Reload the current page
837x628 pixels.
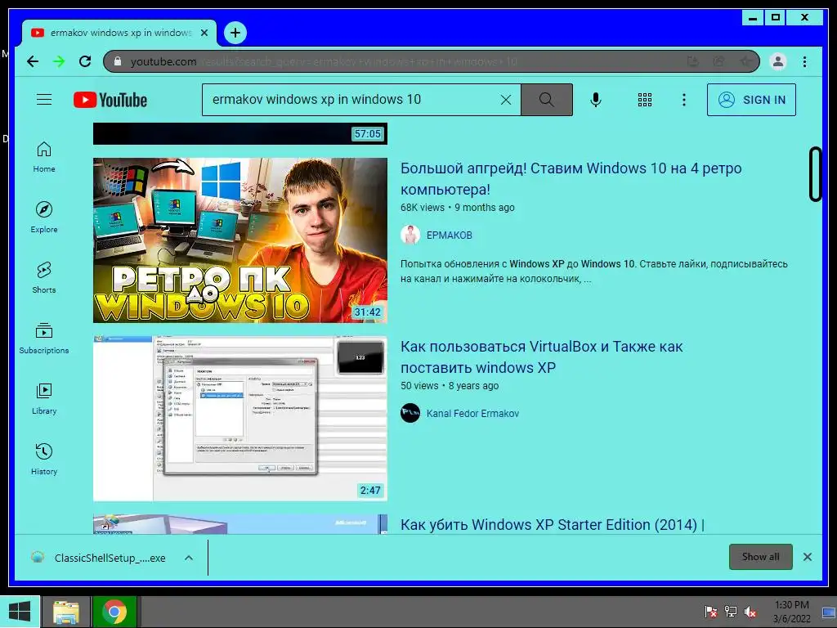tap(85, 61)
